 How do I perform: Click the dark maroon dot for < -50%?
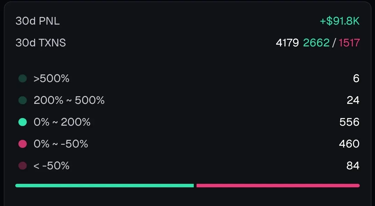click(23, 166)
